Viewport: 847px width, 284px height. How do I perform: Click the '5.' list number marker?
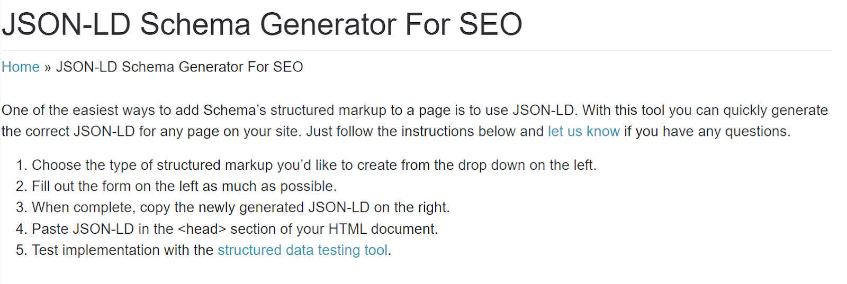click(21, 250)
